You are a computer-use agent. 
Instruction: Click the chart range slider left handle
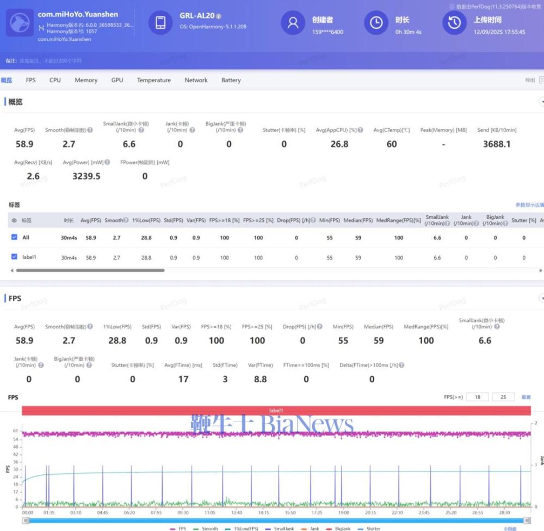coord(26,520)
